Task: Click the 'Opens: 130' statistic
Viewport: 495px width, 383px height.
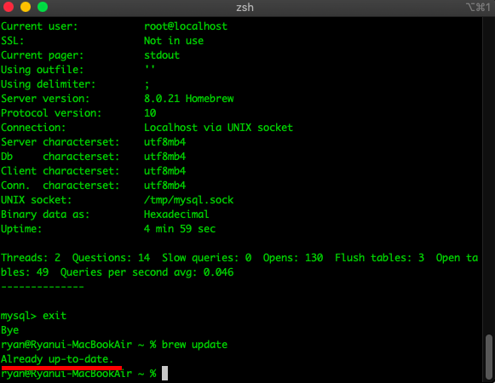Action: pos(293,258)
